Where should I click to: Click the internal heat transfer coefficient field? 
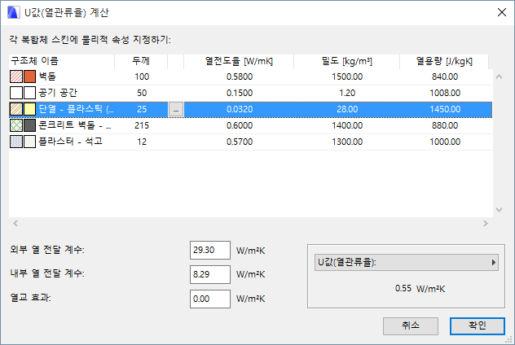coord(209,275)
